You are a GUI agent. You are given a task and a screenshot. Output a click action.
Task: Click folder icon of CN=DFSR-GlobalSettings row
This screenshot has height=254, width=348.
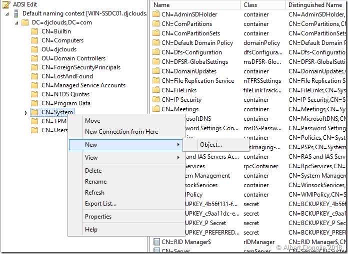coord(156,61)
